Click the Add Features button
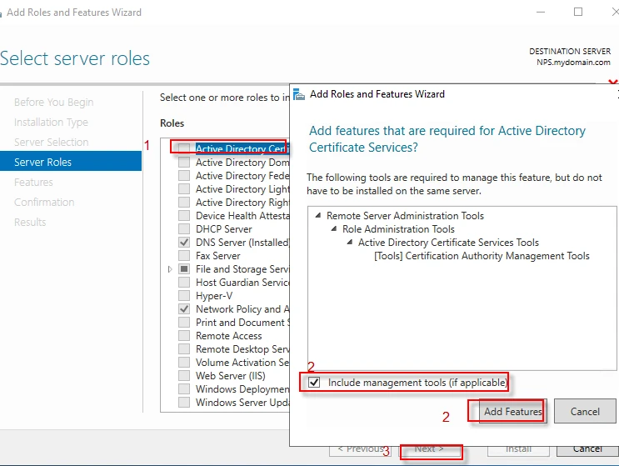This screenshot has height=466, width=619. 512,411
